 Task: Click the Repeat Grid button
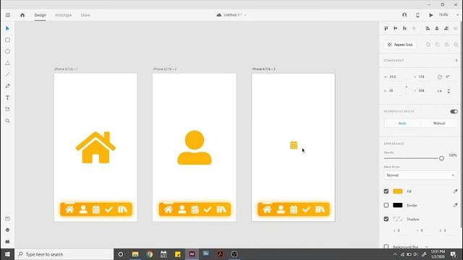[x=400, y=45]
